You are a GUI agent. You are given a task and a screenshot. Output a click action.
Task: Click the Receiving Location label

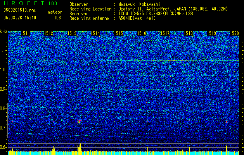pyautogui.click(x=90, y=9)
